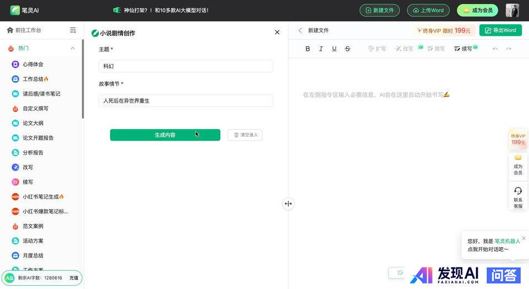Close the 小说剧情创作 panel

277,33
